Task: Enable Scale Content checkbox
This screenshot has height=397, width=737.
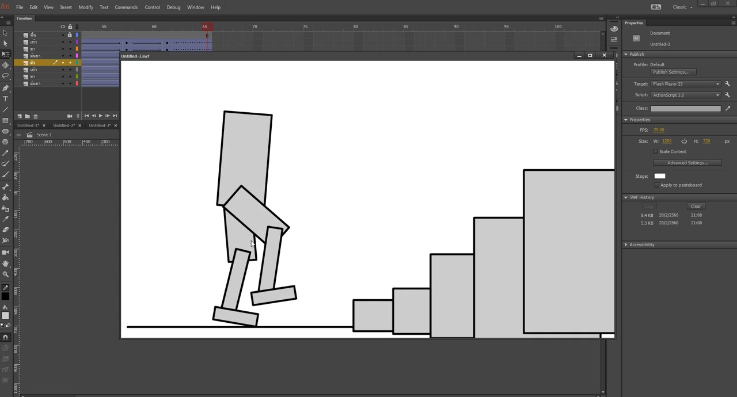Action: [655, 152]
